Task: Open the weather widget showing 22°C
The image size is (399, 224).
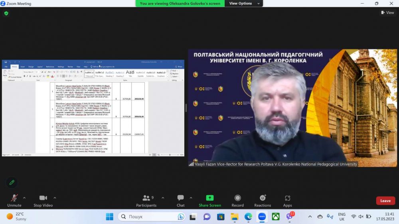Action: (17, 216)
